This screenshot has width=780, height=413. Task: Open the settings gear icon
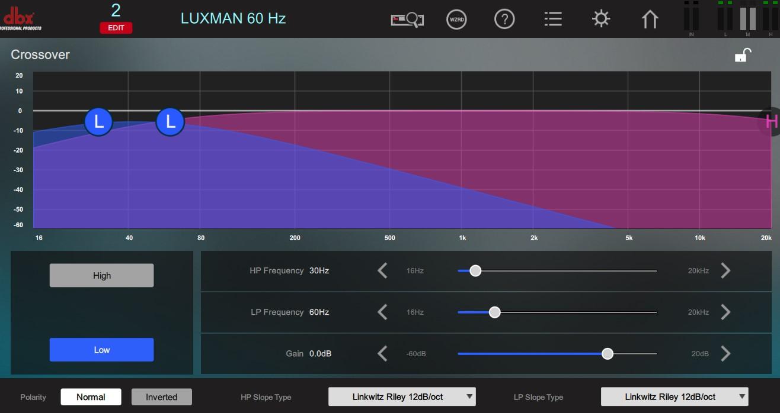coord(601,20)
